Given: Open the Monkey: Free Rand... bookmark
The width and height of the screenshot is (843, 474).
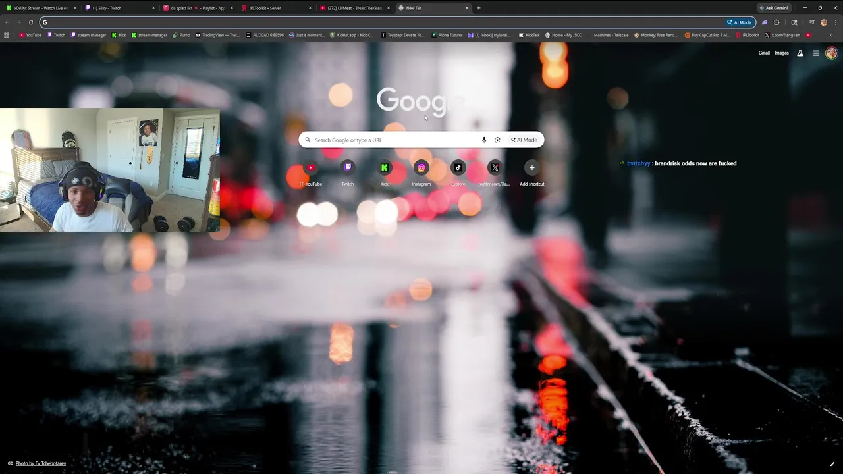Looking at the screenshot, I should click(656, 35).
